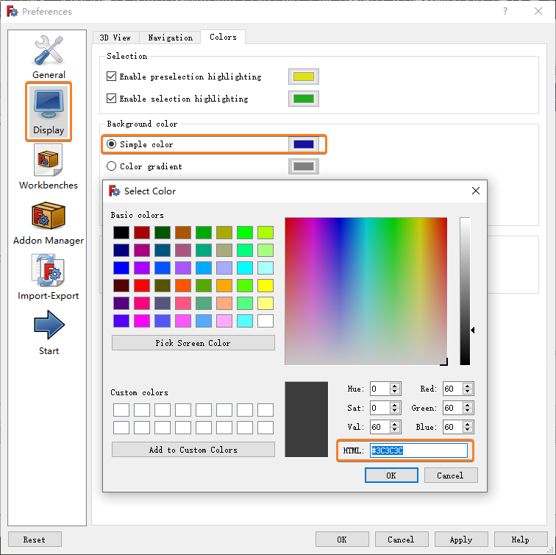Select the Display preferences icon

coord(49,111)
